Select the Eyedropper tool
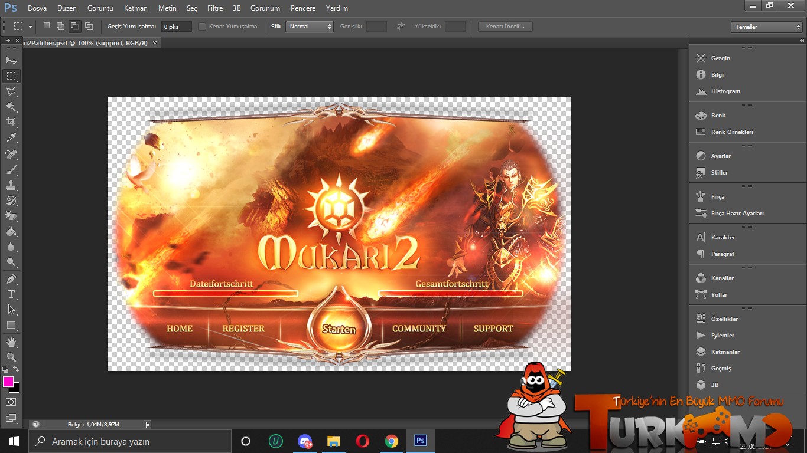Viewport: 807px width, 453px height. click(11, 138)
